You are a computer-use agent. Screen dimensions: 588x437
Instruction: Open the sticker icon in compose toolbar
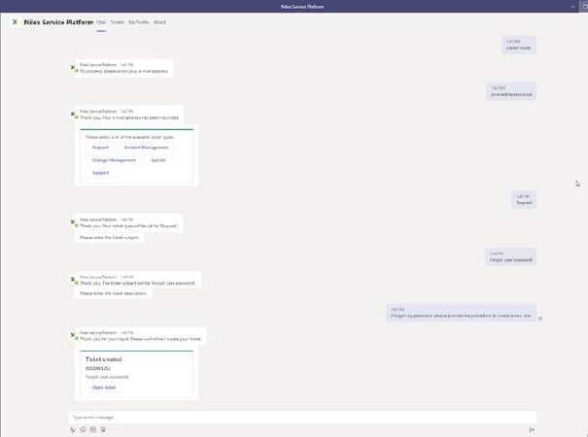tap(102, 428)
